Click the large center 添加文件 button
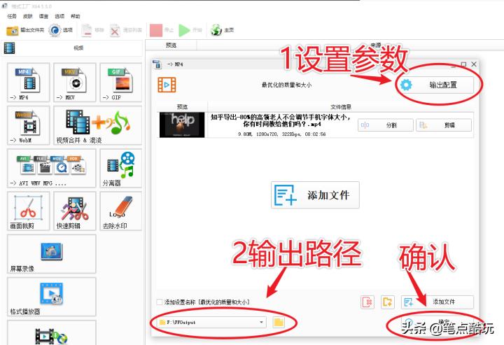Screen dimensions: 504x345 tap(315, 195)
